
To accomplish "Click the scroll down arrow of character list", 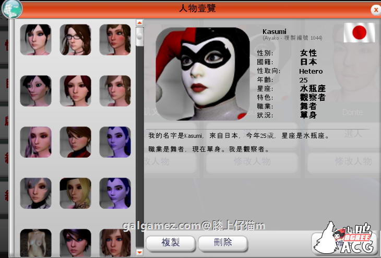I will coord(139,252).
